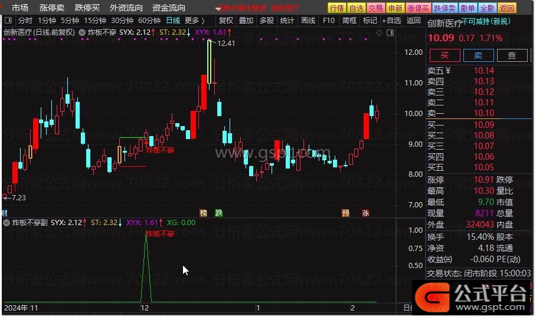Click the 买五 price 10.05
Screen dimensions: 536x317
483,167
